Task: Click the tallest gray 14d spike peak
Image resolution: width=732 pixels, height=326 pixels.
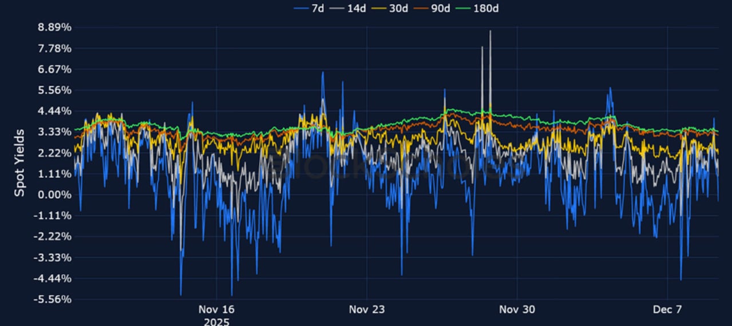Action: pos(490,31)
